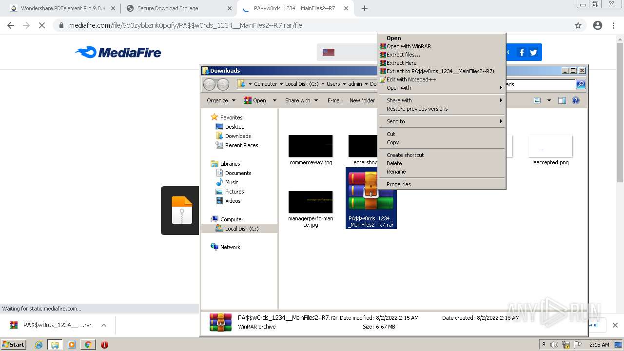
Task: Click Explorer forward navigation arrow
Action: click(223, 84)
